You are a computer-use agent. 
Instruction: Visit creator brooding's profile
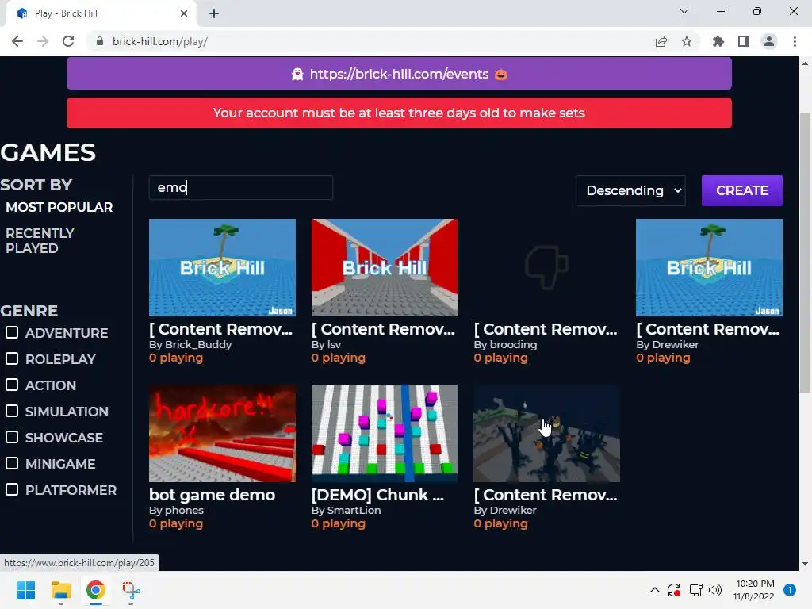(x=513, y=344)
